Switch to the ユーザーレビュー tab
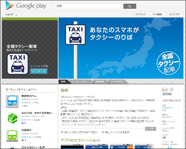This screenshot has height=149, width=186. pyautogui.click(x=80, y=82)
